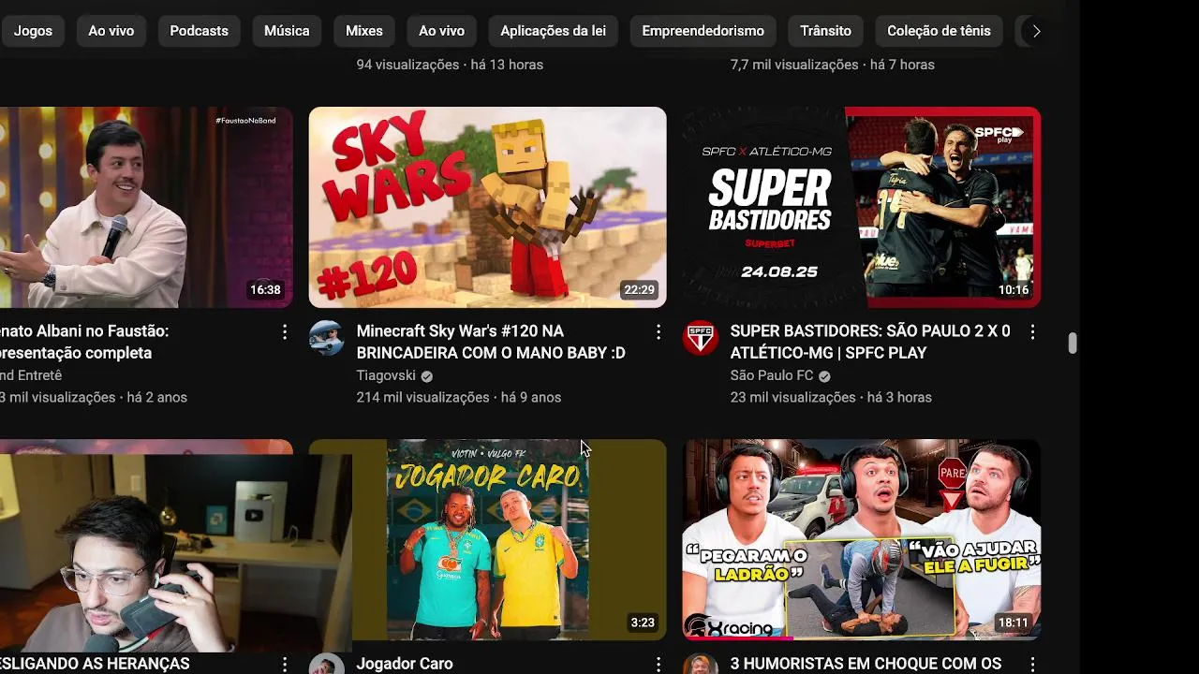Click '214 mil visualizações' text
This screenshot has height=674, width=1199.
[x=422, y=397]
